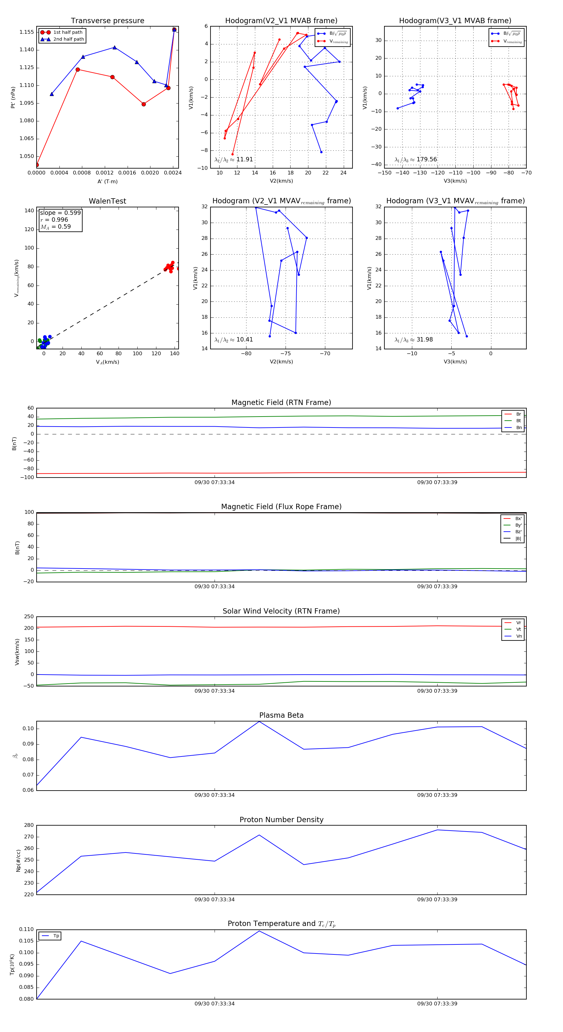
Task: Click the 'Hodogram(V2_V1 MVAB frame)' title
Action: [x=281, y=21]
